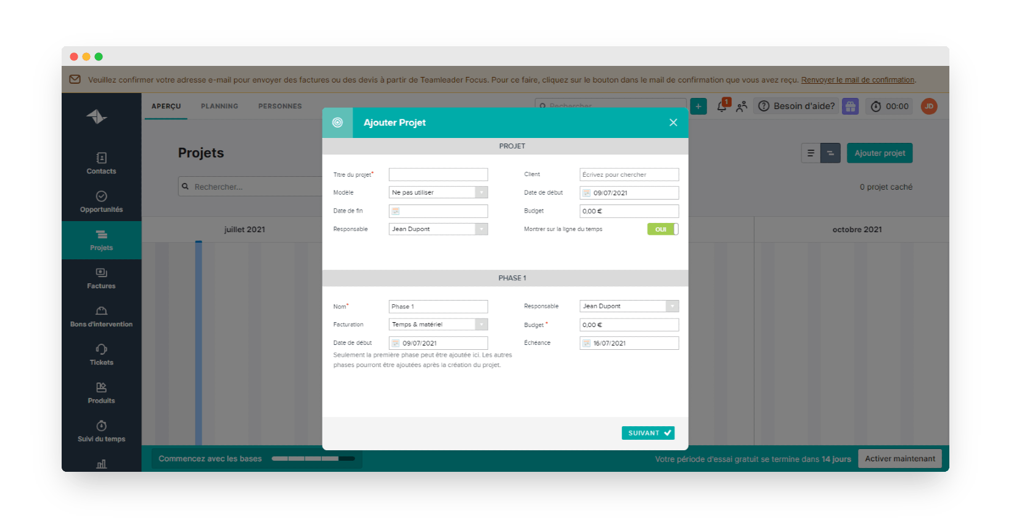1011x518 pixels.
Task: Open the Facturation dropdown
Action: point(438,324)
